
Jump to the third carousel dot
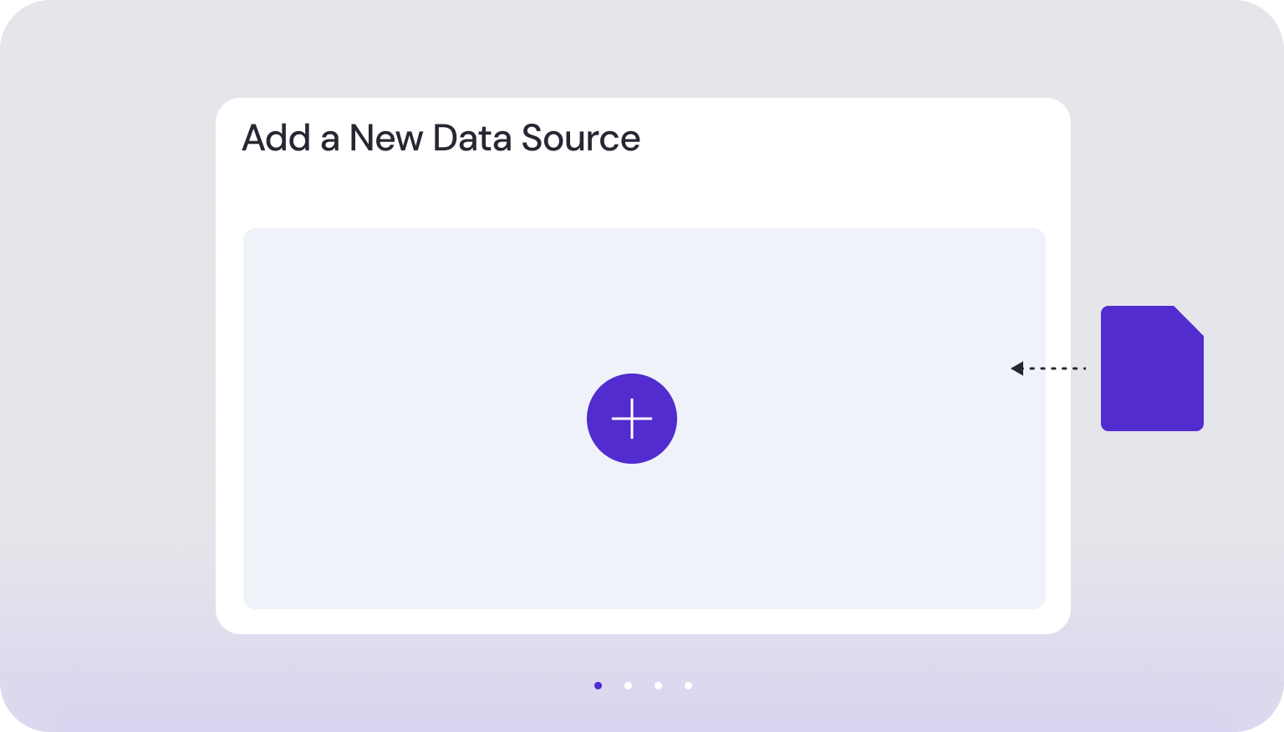pyautogui.click(x=658, y=685)
